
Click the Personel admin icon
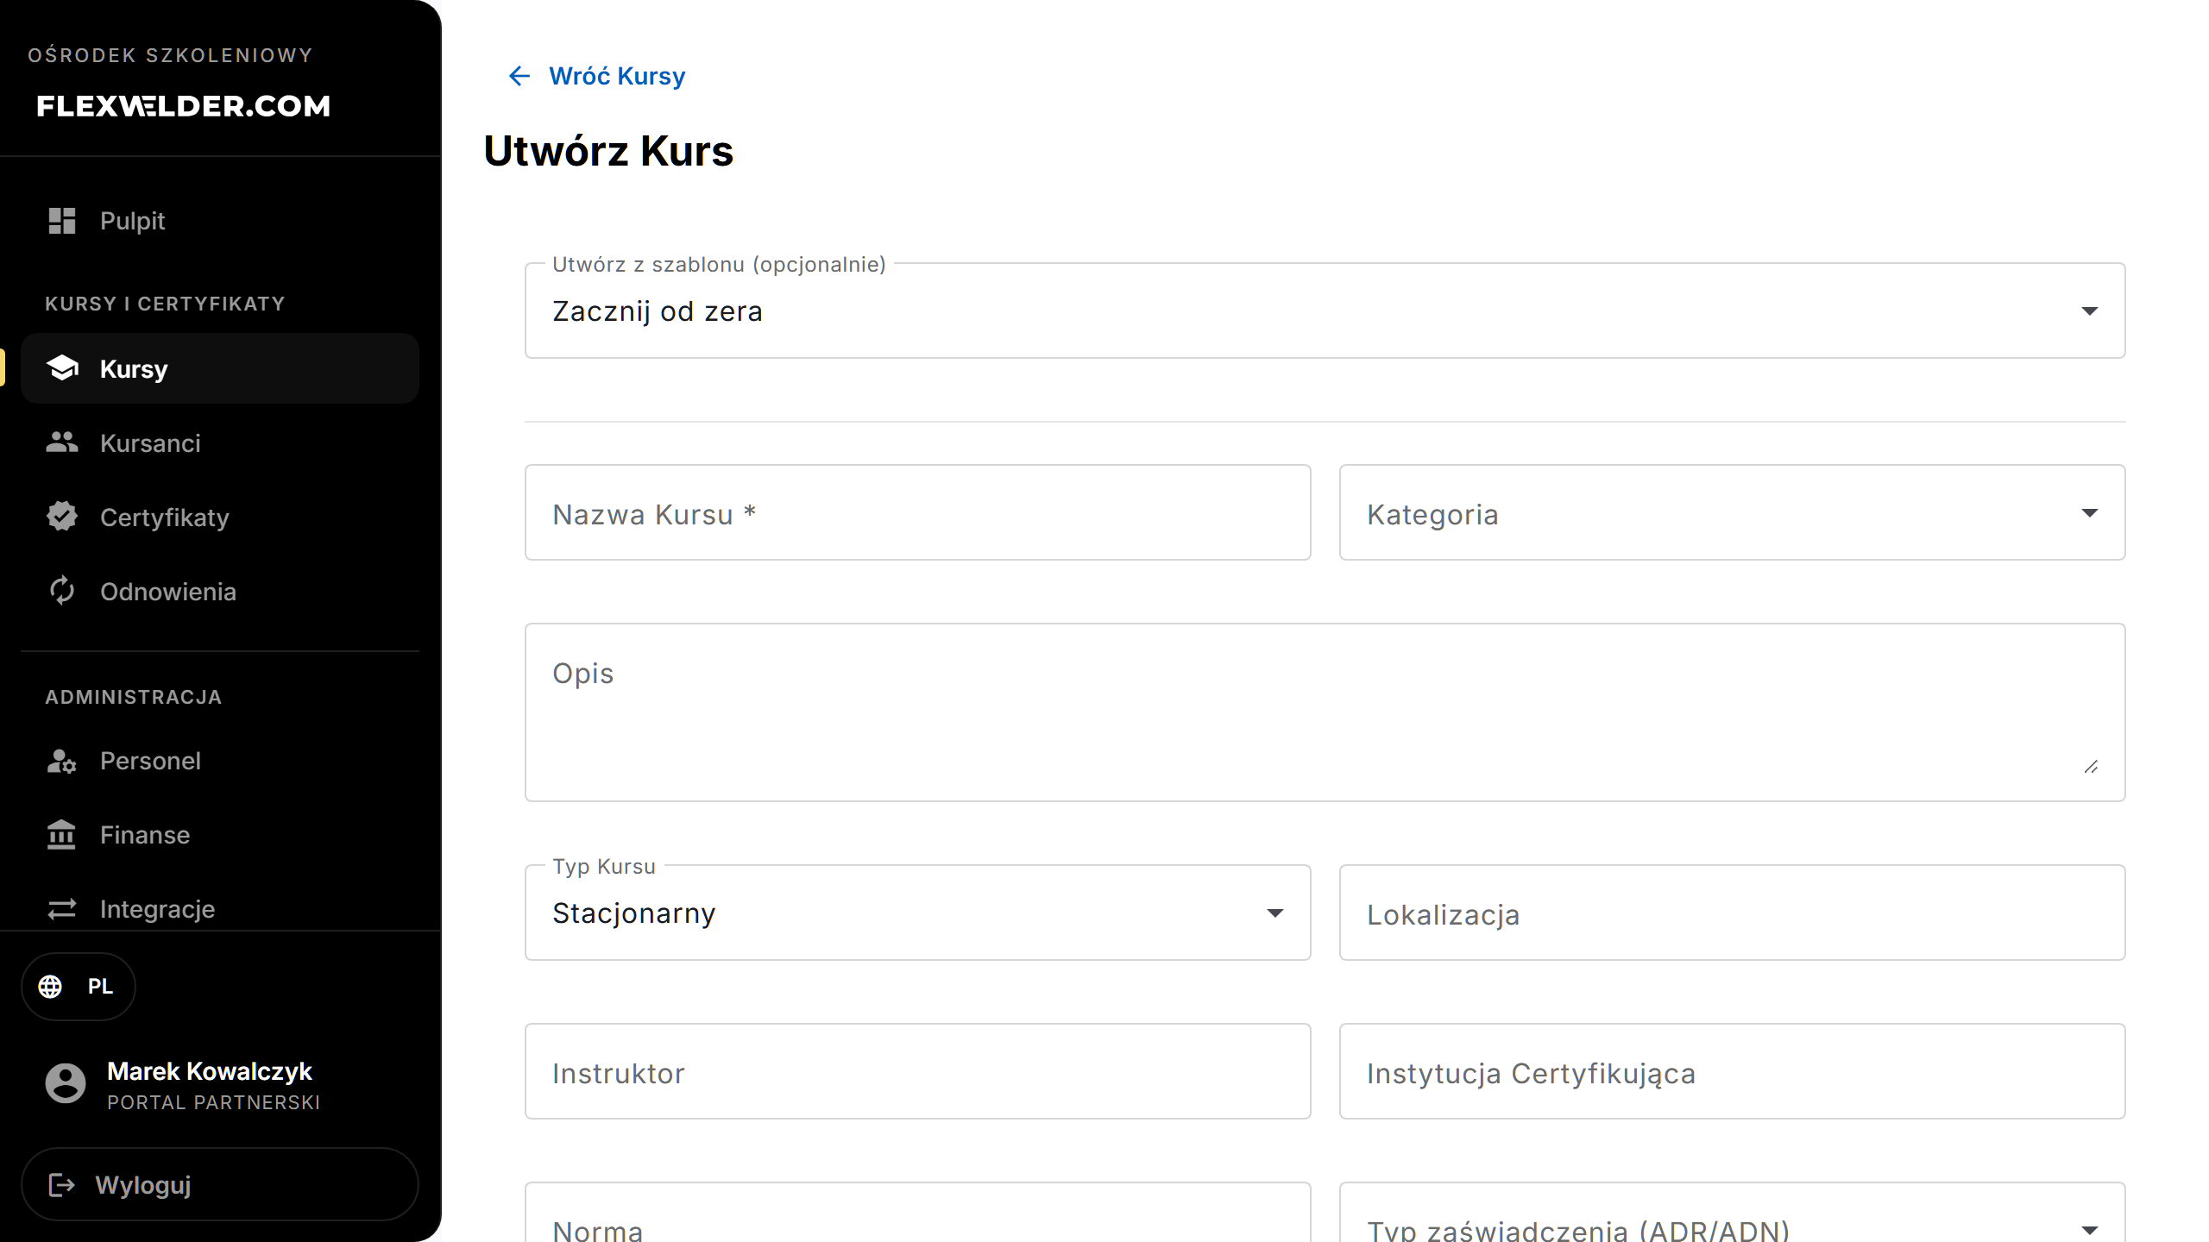pos(62,761)
